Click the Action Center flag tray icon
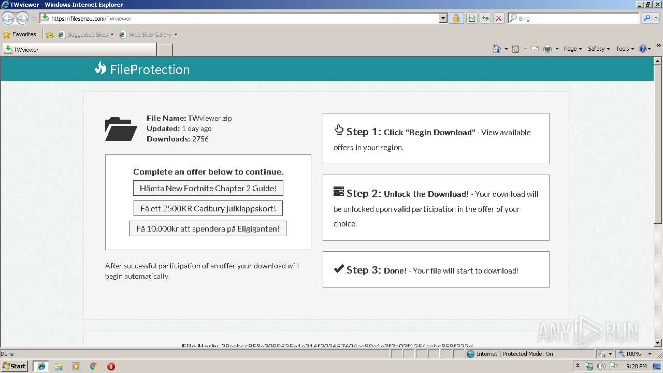This screenshot has height=373, width=663. click(613, 366)
